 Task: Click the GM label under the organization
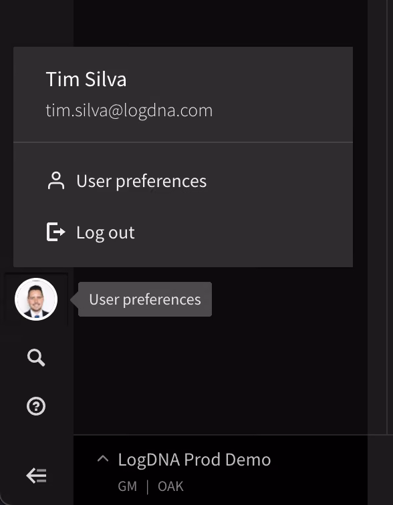click(127, 486)
